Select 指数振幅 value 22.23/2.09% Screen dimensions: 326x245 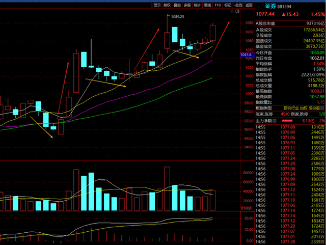pos(313,75)
